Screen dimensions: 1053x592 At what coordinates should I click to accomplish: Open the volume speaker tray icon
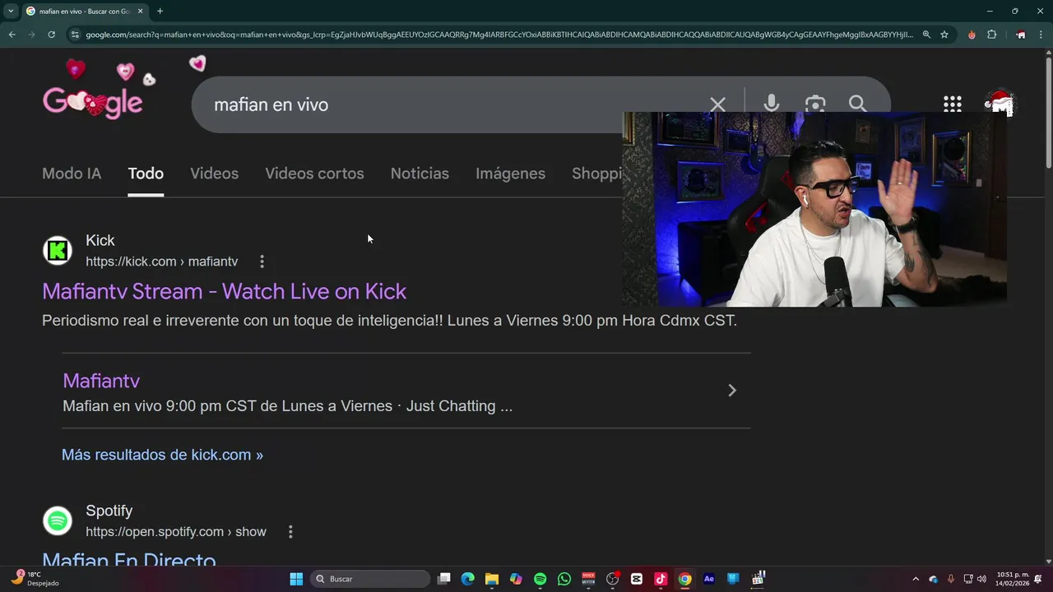[x=981, y=579]
